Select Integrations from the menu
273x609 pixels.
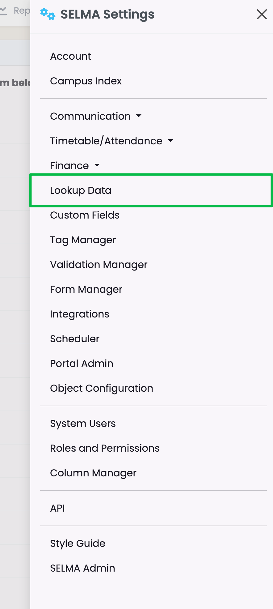pyautogui.click(x=79, y=314)
